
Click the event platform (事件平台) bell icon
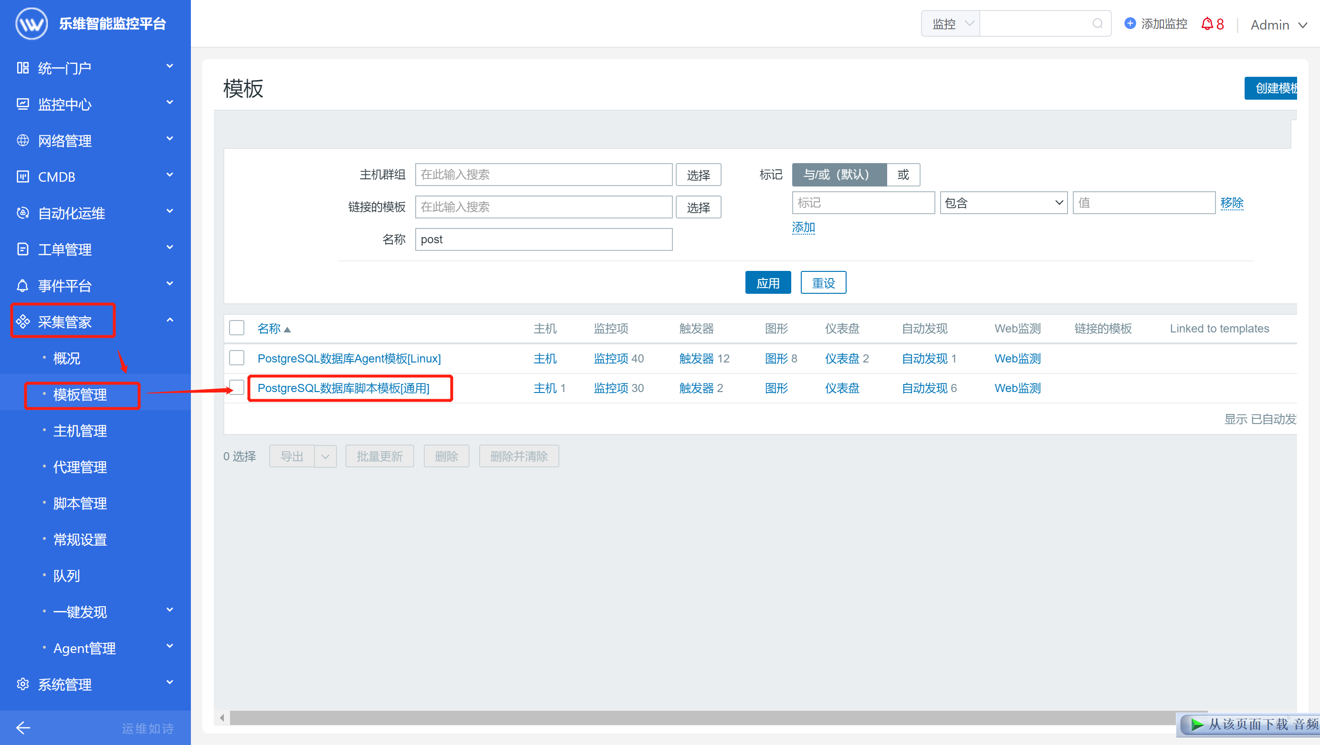click(22, 285)
